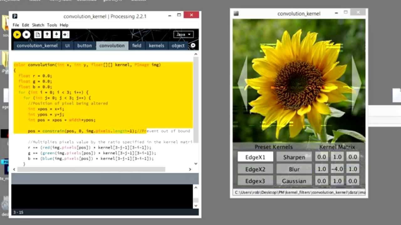
Task: Click the horizontal scrollbar of code editor
Action: click(91, 169)
